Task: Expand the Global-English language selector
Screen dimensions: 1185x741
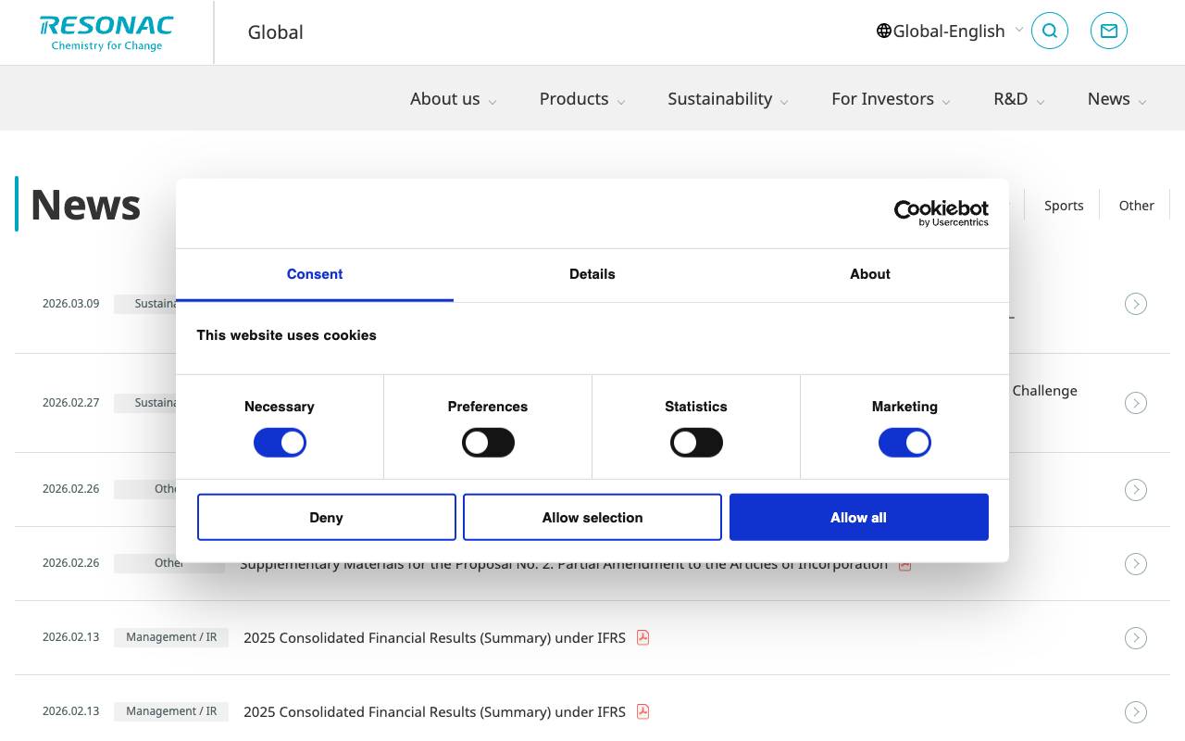Action: [948, 31]
